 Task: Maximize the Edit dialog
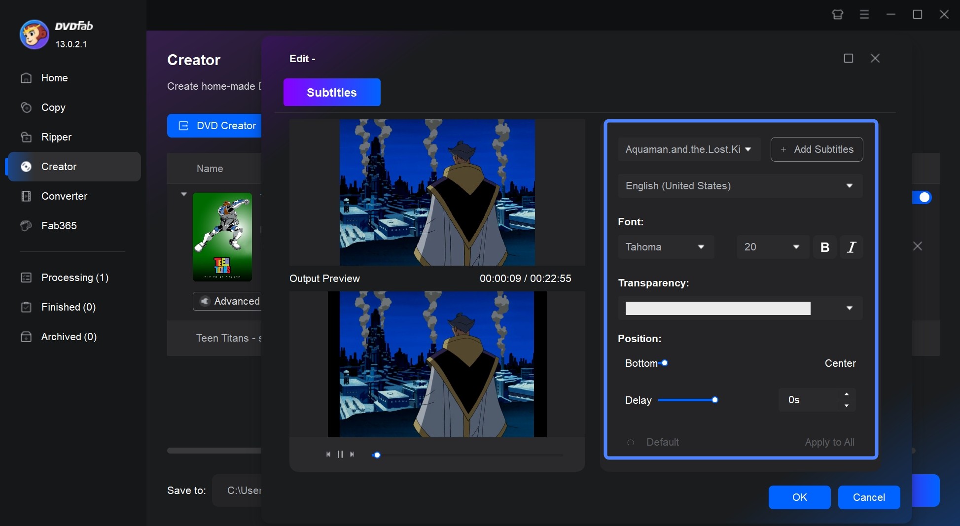pos(849,58)
